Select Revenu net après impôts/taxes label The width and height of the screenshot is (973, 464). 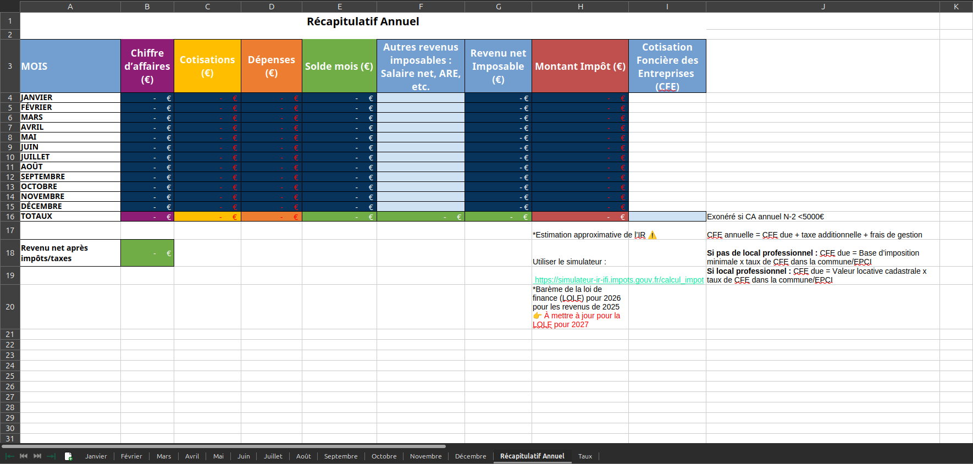[x=70, y=253]
